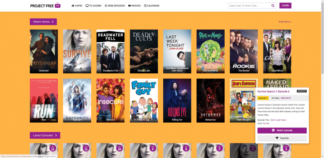Click EP 7 badge on episode thumbnail
324x158 pixels.
pyautogui.click(x=219, y=148)
